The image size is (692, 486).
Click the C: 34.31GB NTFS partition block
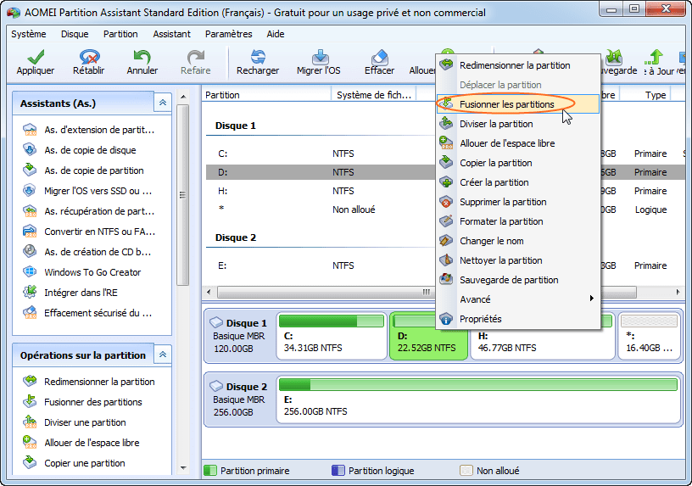[x=332, y=336]
